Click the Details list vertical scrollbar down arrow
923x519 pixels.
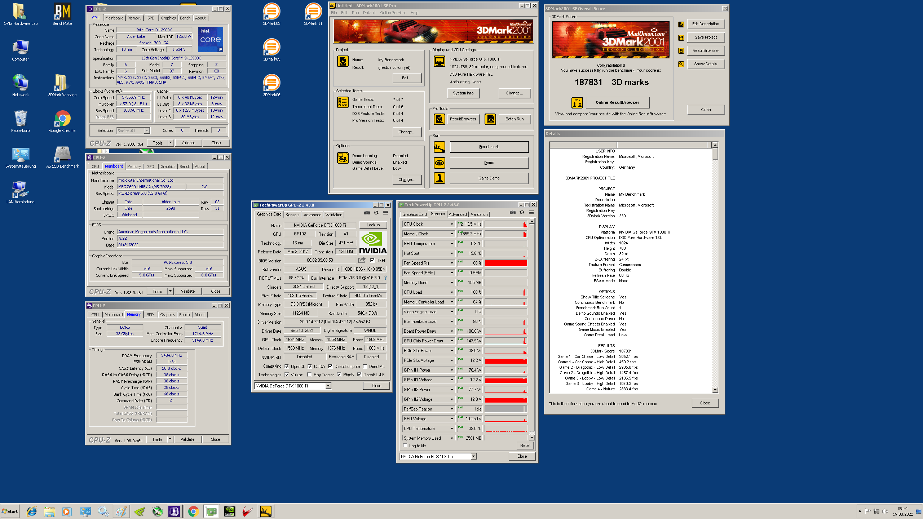point(715,390)
